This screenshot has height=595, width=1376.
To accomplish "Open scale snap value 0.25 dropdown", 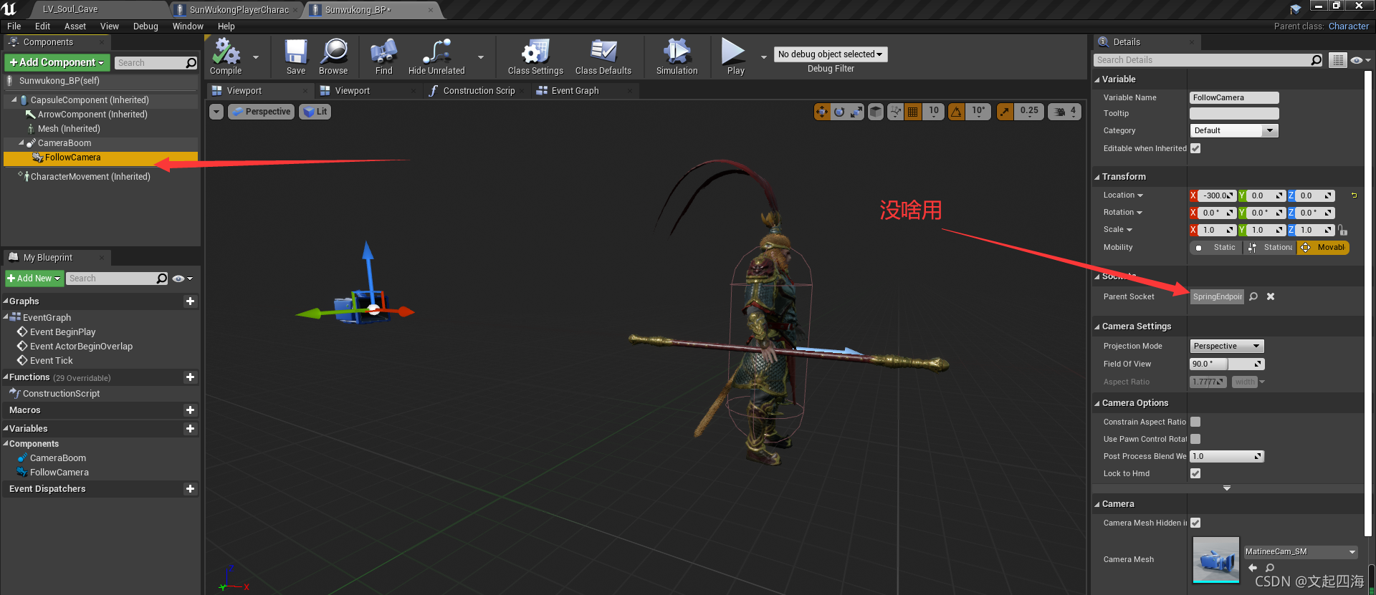I will (1029, 112).
